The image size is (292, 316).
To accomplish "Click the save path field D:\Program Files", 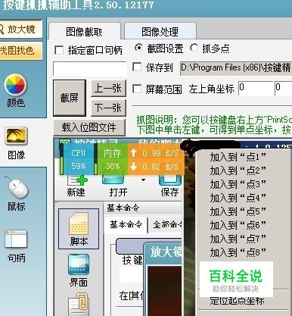I will click(x=236, y=68).
